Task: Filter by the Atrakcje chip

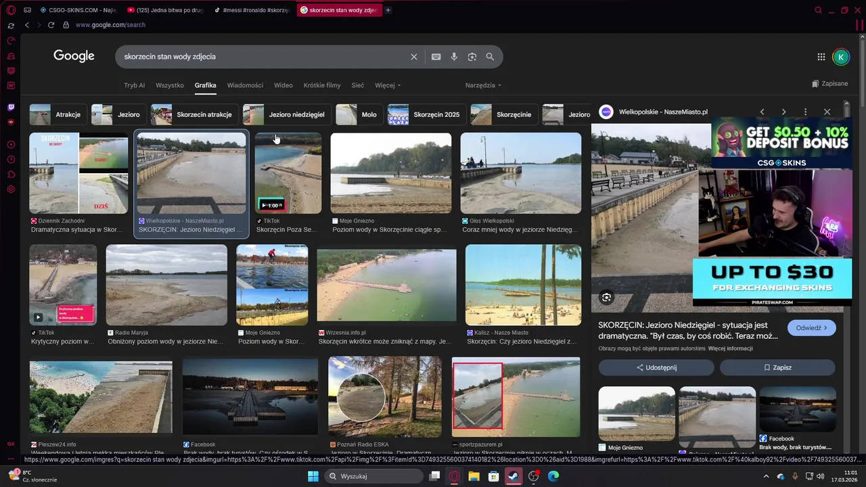Action: click(x=57, y=114)
